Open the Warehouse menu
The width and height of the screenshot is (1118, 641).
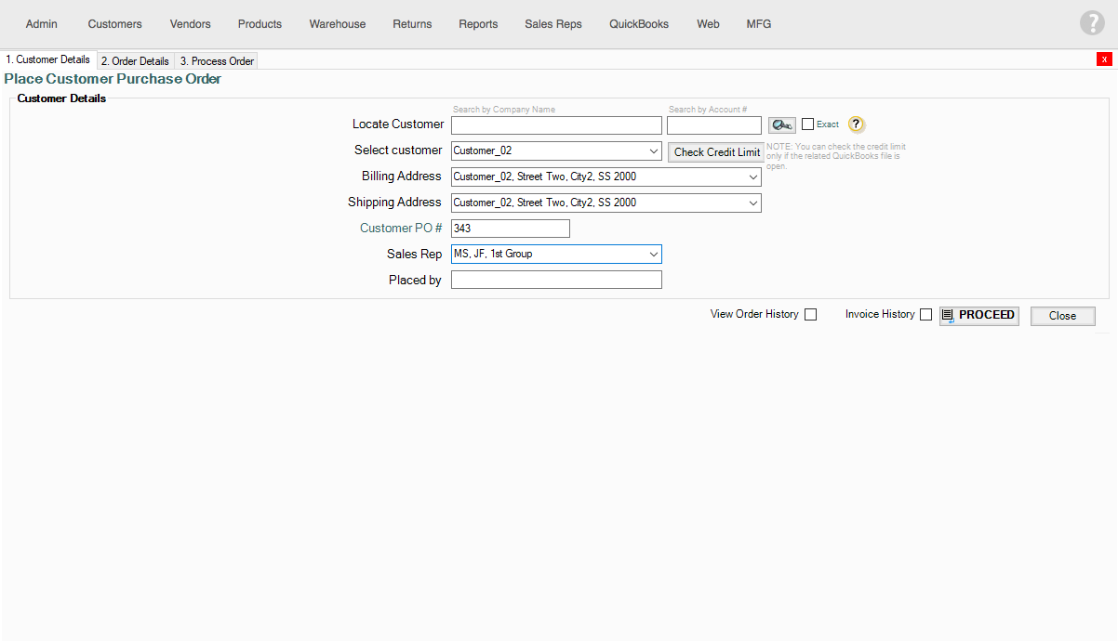338,24
